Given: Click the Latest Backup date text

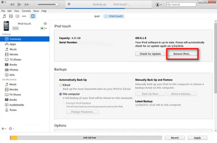Looking at the screenshot, I should pos(158,105).
